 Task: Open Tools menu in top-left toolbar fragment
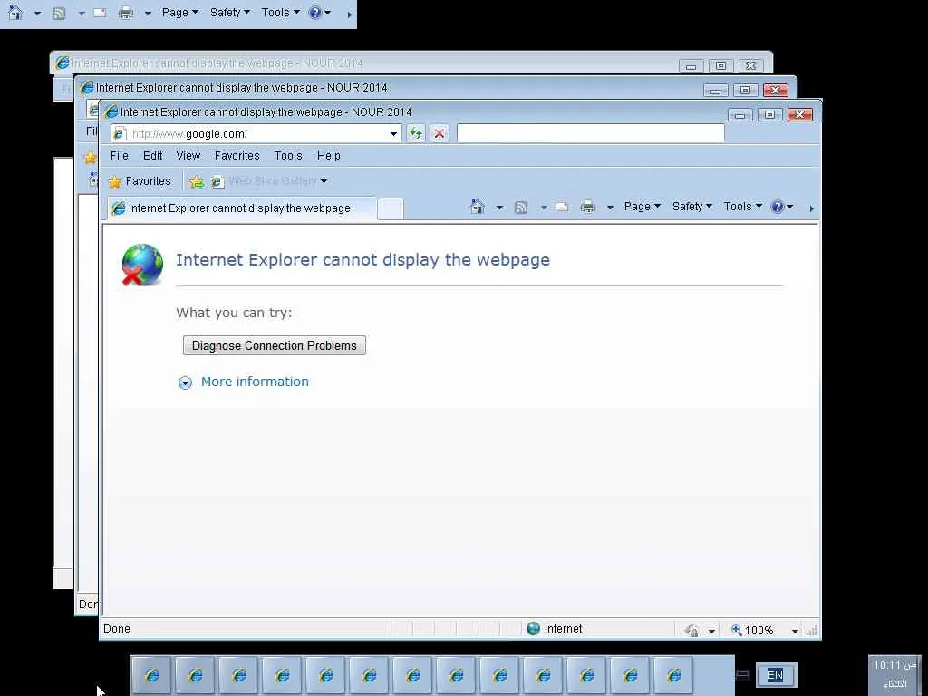point(281,13)
